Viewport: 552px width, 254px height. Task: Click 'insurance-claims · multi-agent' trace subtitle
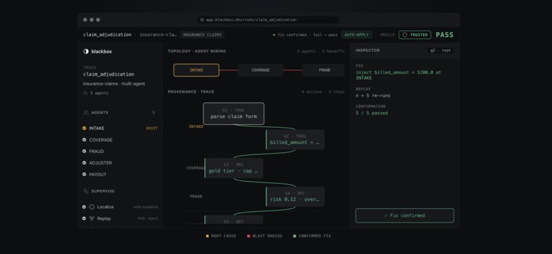point(114,83)
